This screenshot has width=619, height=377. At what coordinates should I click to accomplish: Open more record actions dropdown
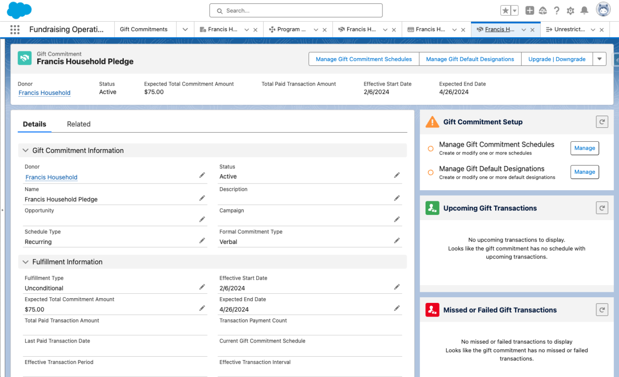(x=599, y=59)
